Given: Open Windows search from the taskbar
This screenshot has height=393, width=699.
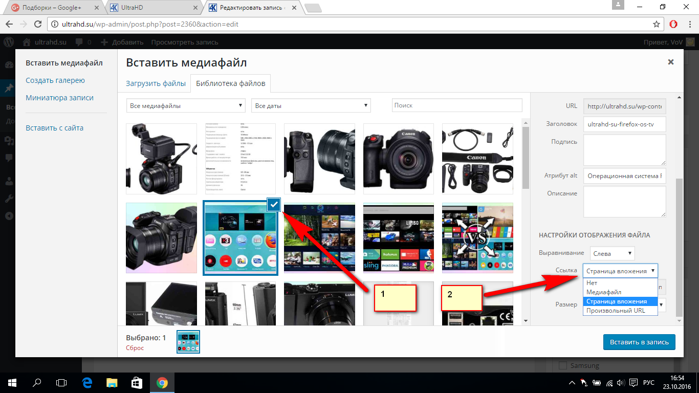Looking at the screenshot, I should 37,382.
